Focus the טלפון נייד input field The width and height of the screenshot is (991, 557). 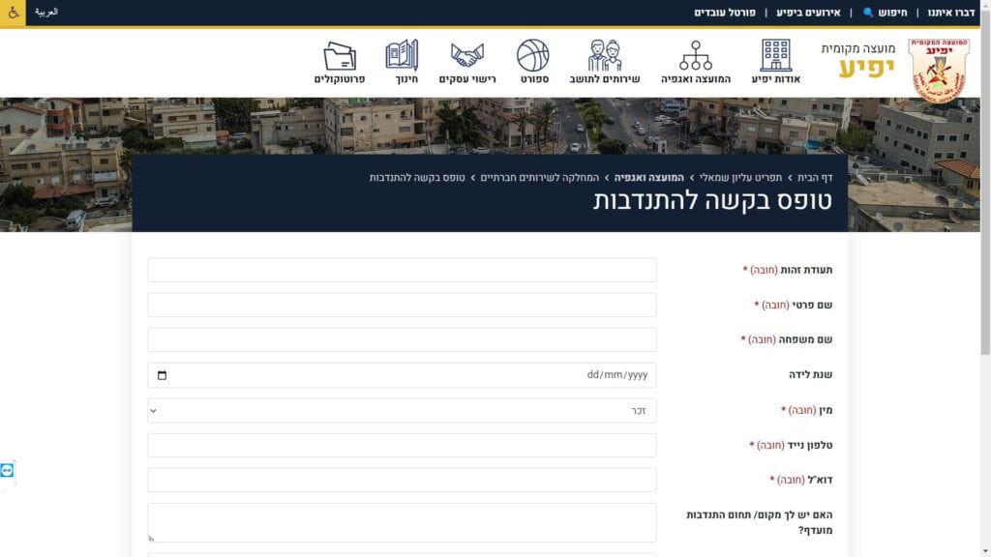[x=402, y=446]
